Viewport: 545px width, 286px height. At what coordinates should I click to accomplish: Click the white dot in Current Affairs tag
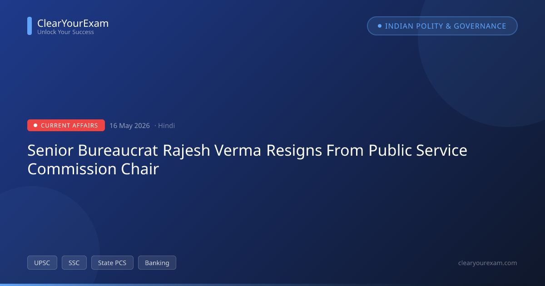point(35,125)
